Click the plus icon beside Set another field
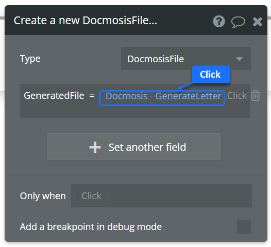Image resolution: width=271 pixels, height=247 pixels. click(95, 147)
